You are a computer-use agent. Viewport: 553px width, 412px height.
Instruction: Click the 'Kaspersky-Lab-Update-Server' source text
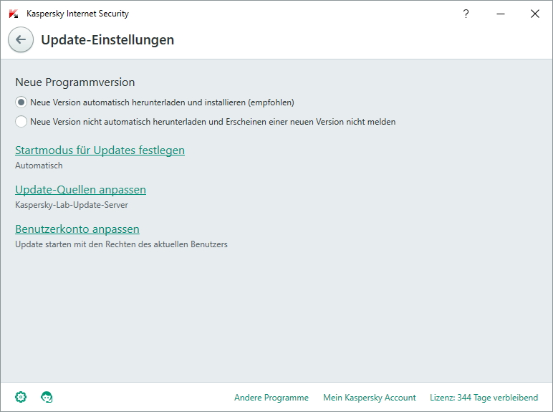pyautogui.click(x=72, y=205)
